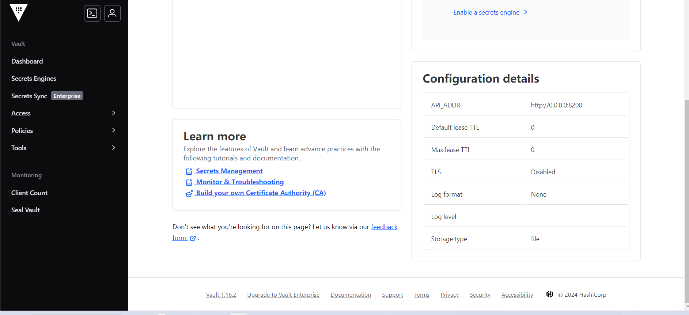The width and height of the screenshot is (689, 315).
Task: Expand the Access menu chevron
Action: (x=114, y=113)
